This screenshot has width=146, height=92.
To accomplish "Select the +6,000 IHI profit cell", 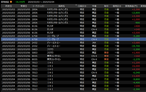I will [x=136, y=66].
